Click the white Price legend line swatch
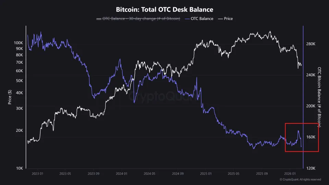 point(220,19)
